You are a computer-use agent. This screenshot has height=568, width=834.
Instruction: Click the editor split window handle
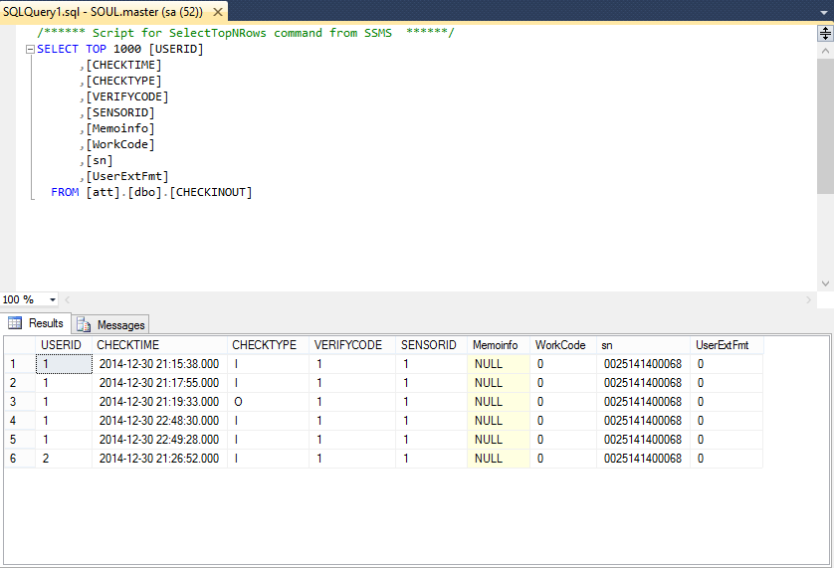[x=825, y=34]
